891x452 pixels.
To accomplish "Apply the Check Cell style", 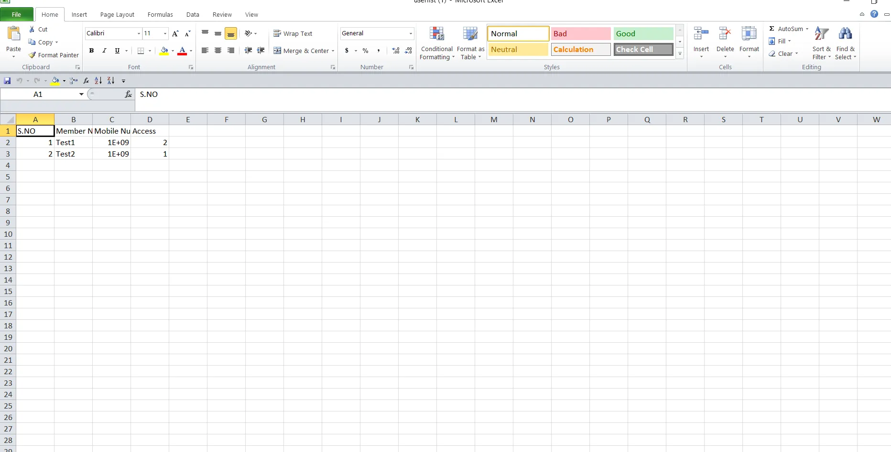I will point(643,49).
